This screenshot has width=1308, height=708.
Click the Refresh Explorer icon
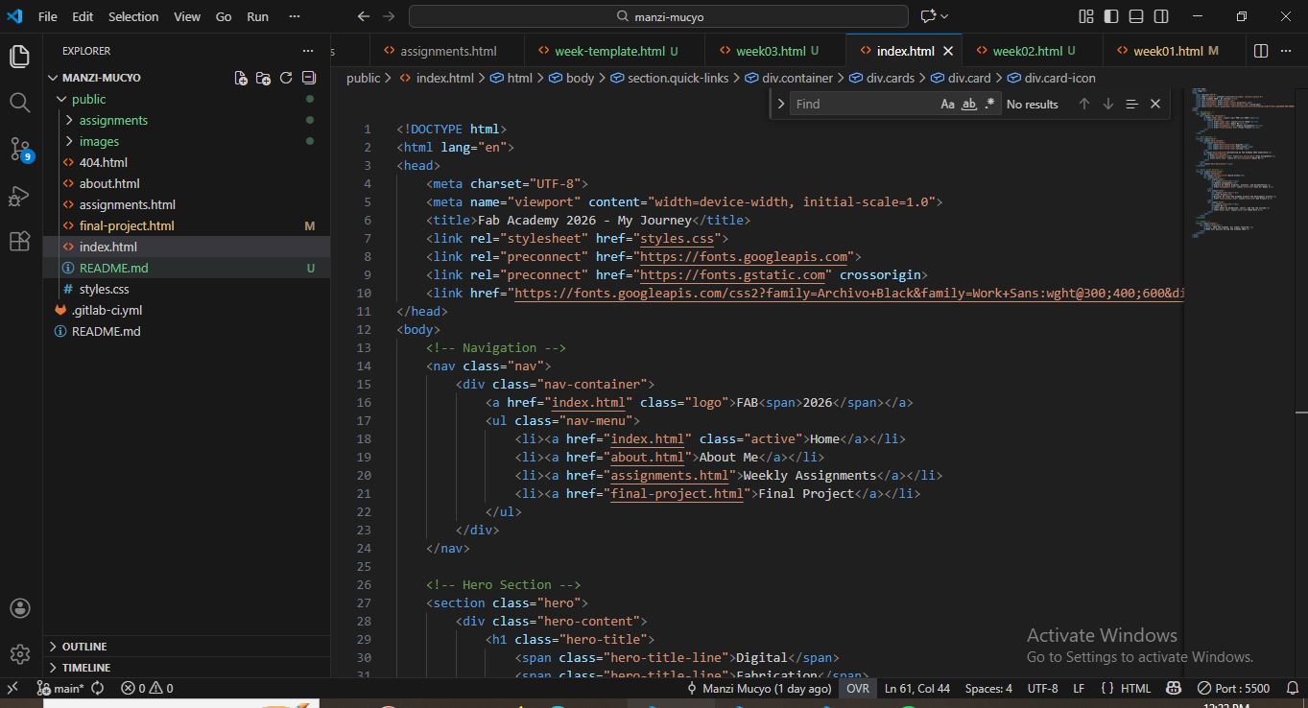pos(286,78)
